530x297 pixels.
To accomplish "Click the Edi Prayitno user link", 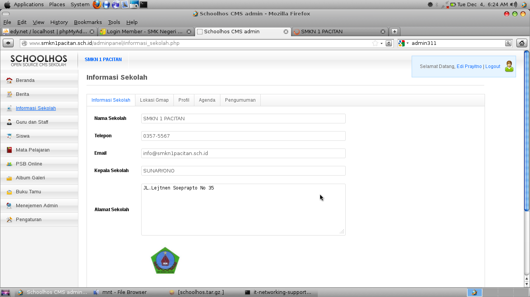I will pos(469,67).
